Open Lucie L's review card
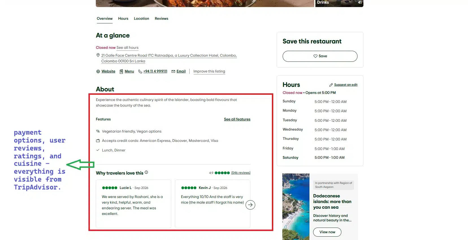The image size is (468, 240). click(x=133, y=204)
